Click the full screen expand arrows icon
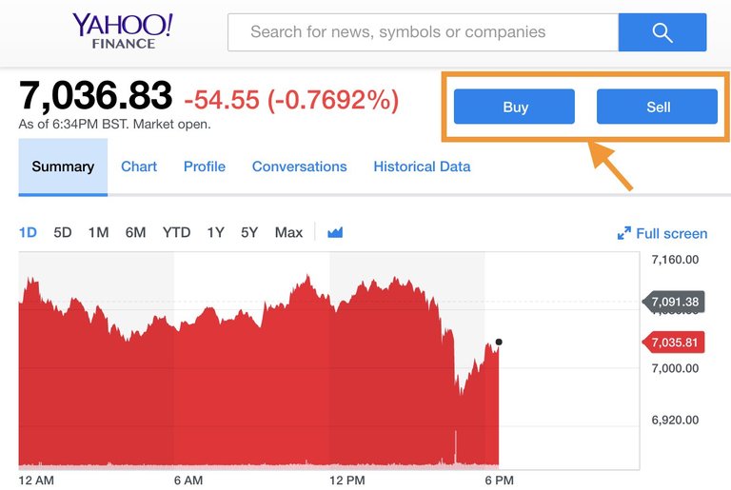This screenshot has height=490, width=731. 623,233
